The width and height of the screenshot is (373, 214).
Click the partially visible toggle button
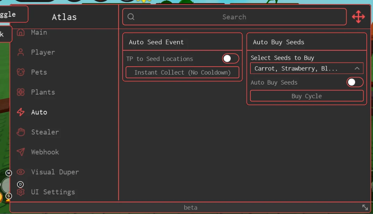(13, 14)
